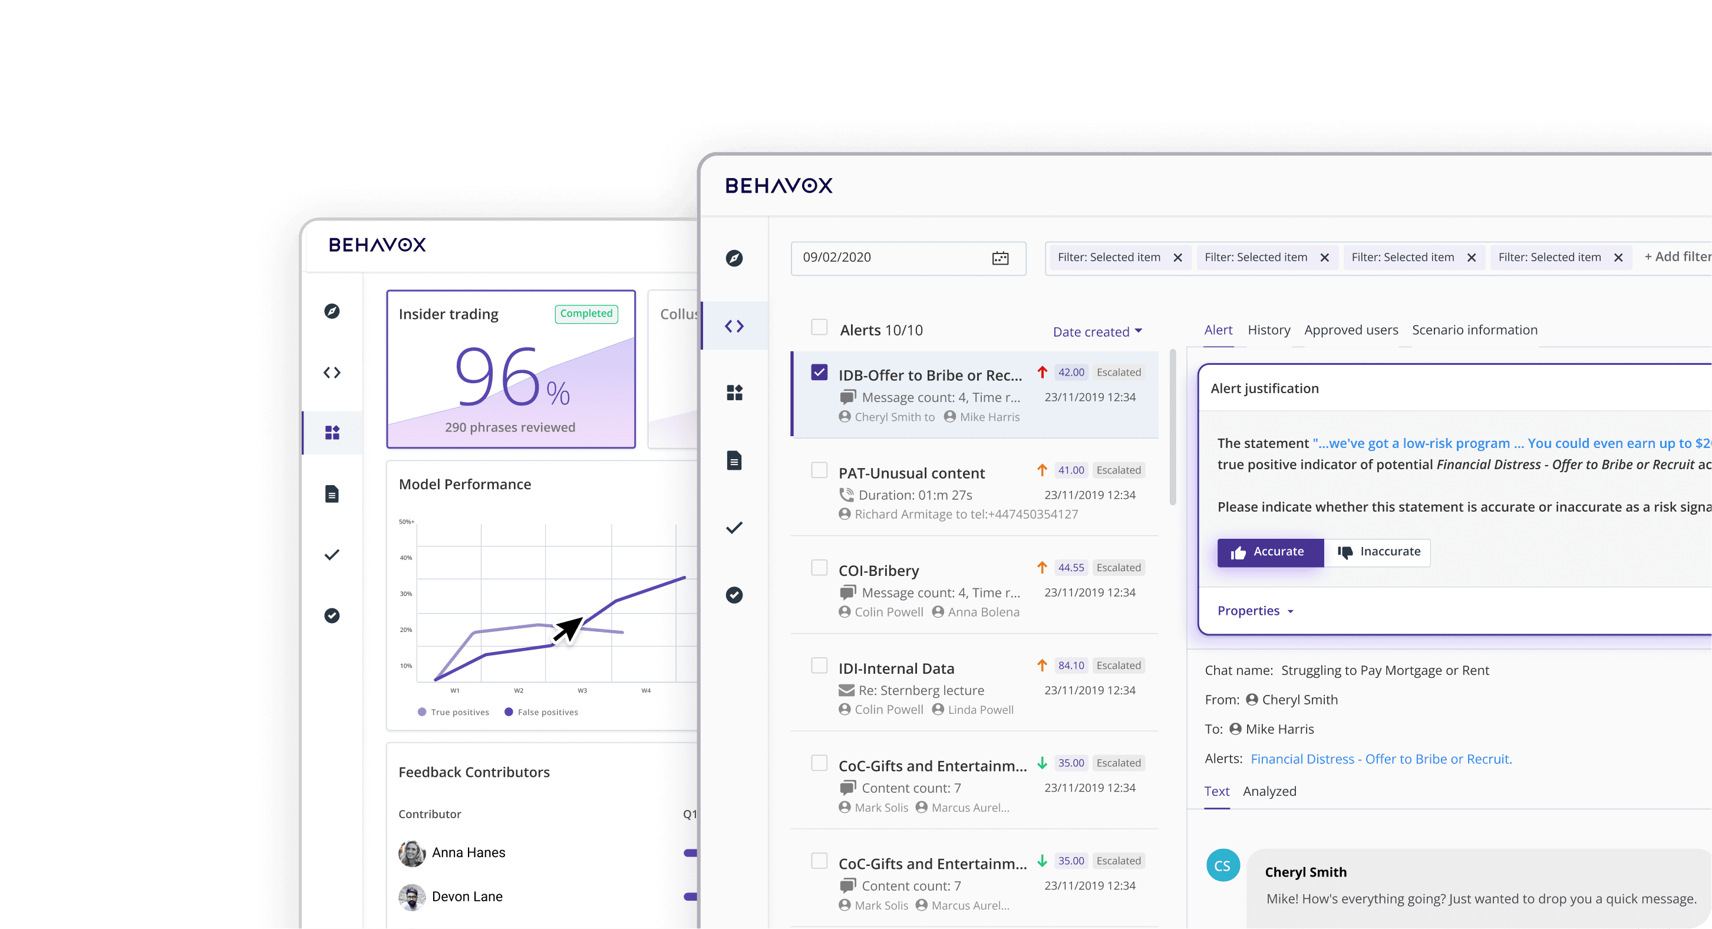Click the plain checkmark sidebar icon
The image size is (1712, 929).
(734, 528)
